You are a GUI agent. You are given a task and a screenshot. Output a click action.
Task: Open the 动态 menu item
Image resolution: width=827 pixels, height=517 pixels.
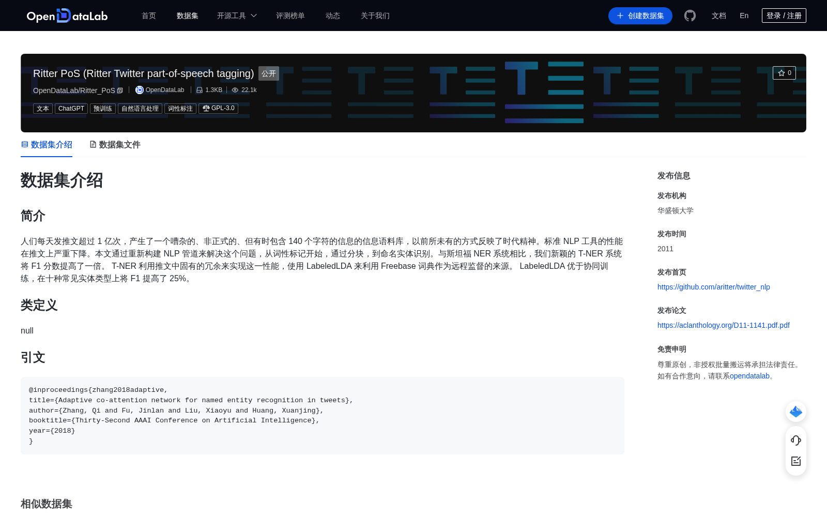[x=333, y=16]
